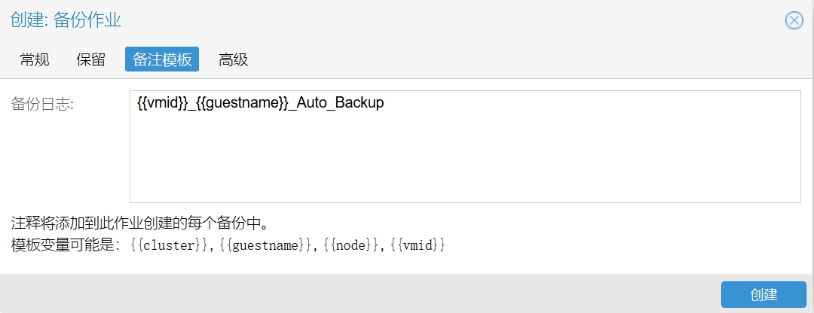Focus the 备份日志 text area
This screenshot has height=313, width=814.
tap(465, 147)
